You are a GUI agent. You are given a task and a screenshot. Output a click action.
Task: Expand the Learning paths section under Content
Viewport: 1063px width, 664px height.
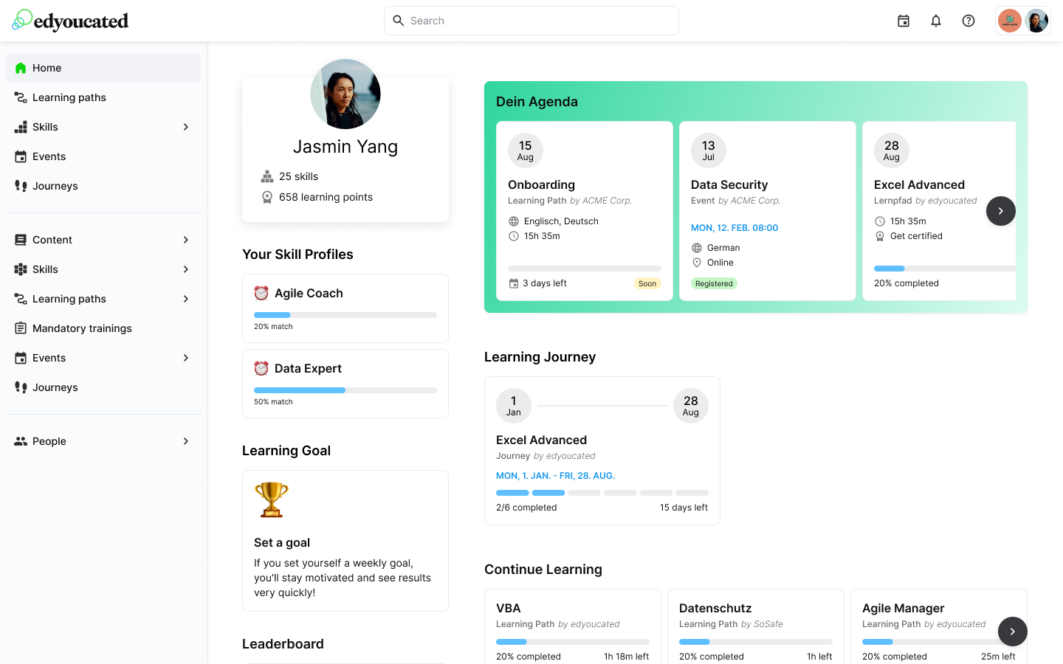tap(185, 299)
